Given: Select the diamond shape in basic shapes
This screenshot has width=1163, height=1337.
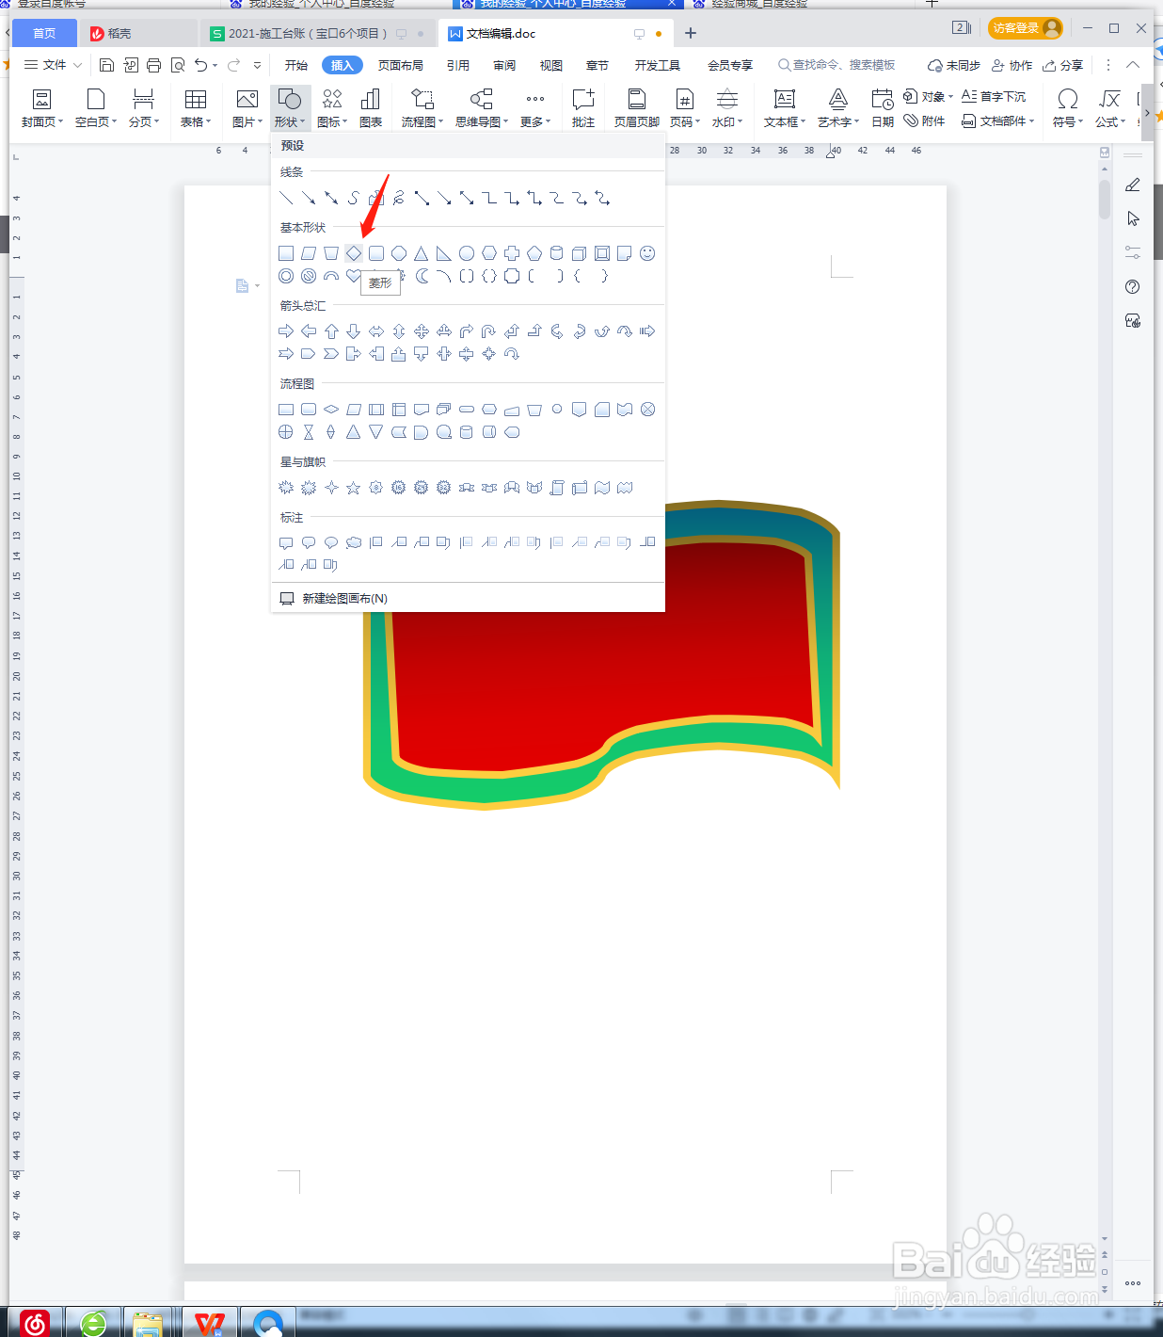Looking at the screenshot, I should 354,253.
